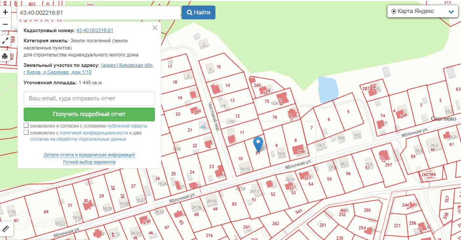The image size is (461, 240).
Task: Select Ручной выбор вариантов link
Action: tap(89, 162)
